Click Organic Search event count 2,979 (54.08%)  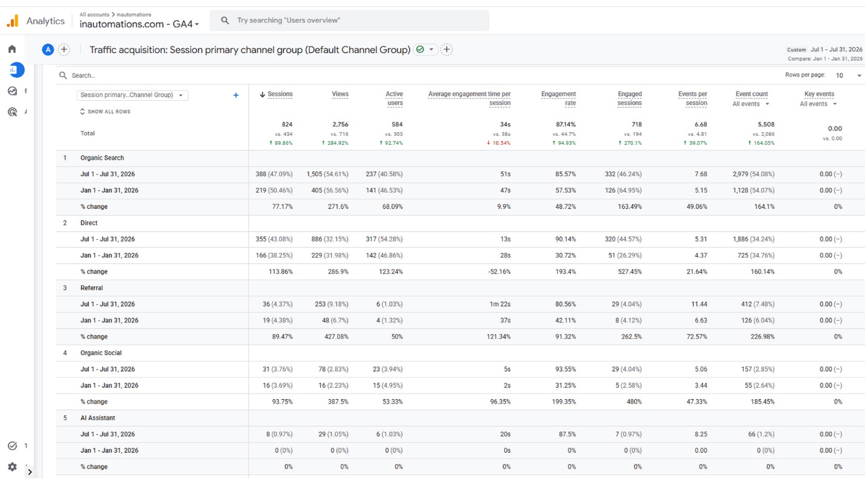click(x=754, y=174)
